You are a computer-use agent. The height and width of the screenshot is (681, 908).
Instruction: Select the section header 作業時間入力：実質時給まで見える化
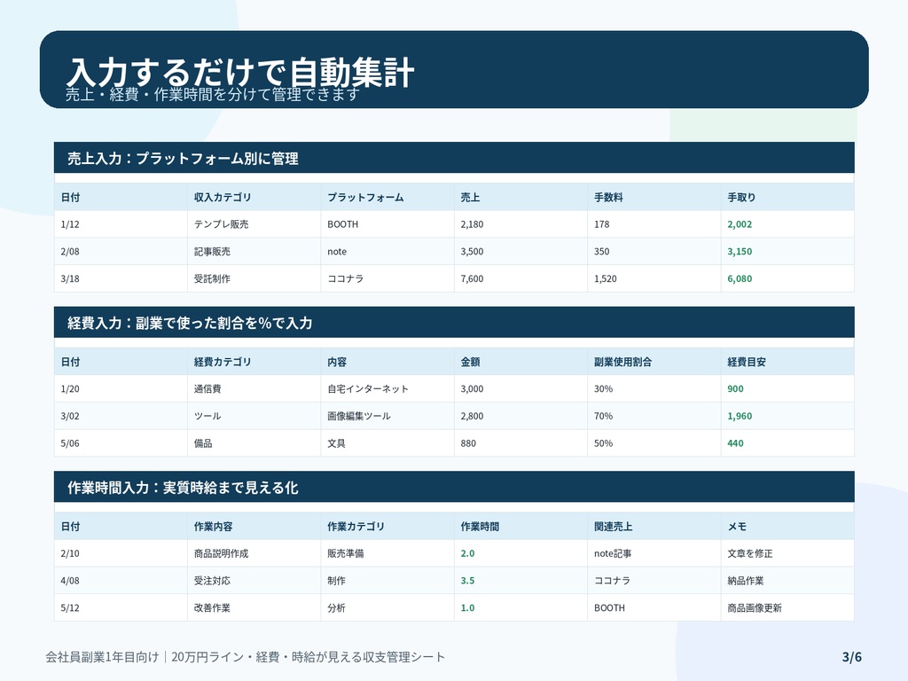pos(454,487)
